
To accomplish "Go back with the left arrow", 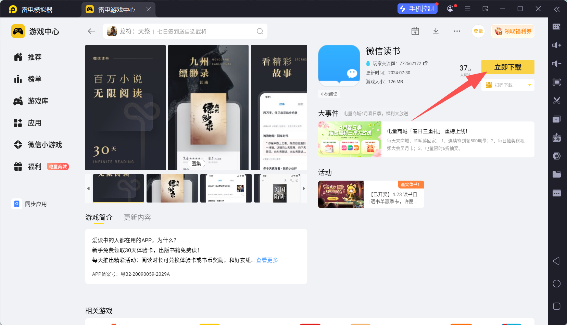I will [x=91, y=31].
